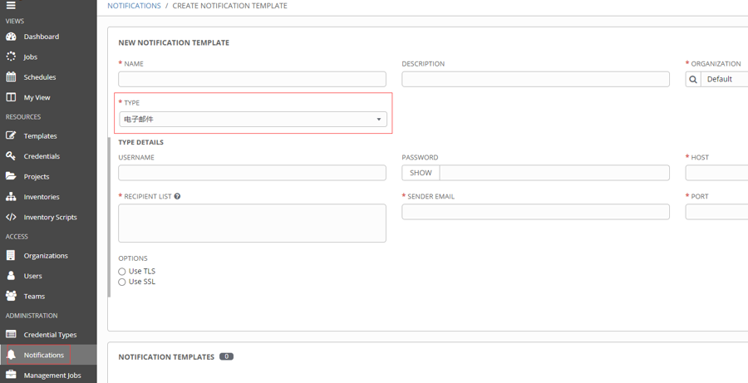Open organization lookup with magnifier icon

[693, 79]
